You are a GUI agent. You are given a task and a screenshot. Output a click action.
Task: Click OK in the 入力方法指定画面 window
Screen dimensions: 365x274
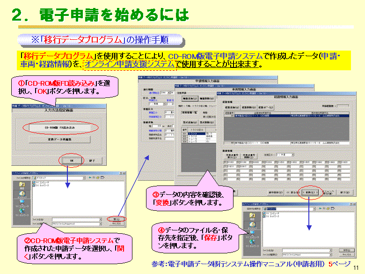point(72,161)
